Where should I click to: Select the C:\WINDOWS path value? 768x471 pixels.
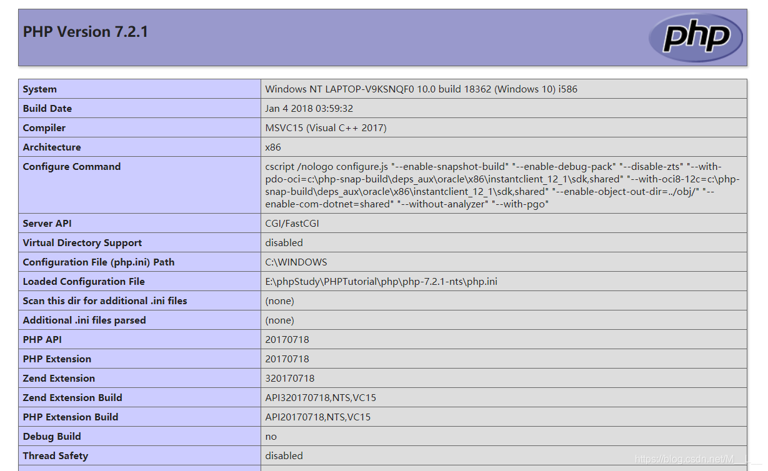pyautogui.click(x=296, y=262)
